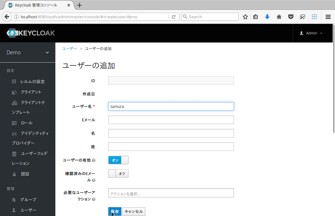335x216 pixels.
Task: Click the ユーザー person icon in sidebar
Action: coord(14,210)
